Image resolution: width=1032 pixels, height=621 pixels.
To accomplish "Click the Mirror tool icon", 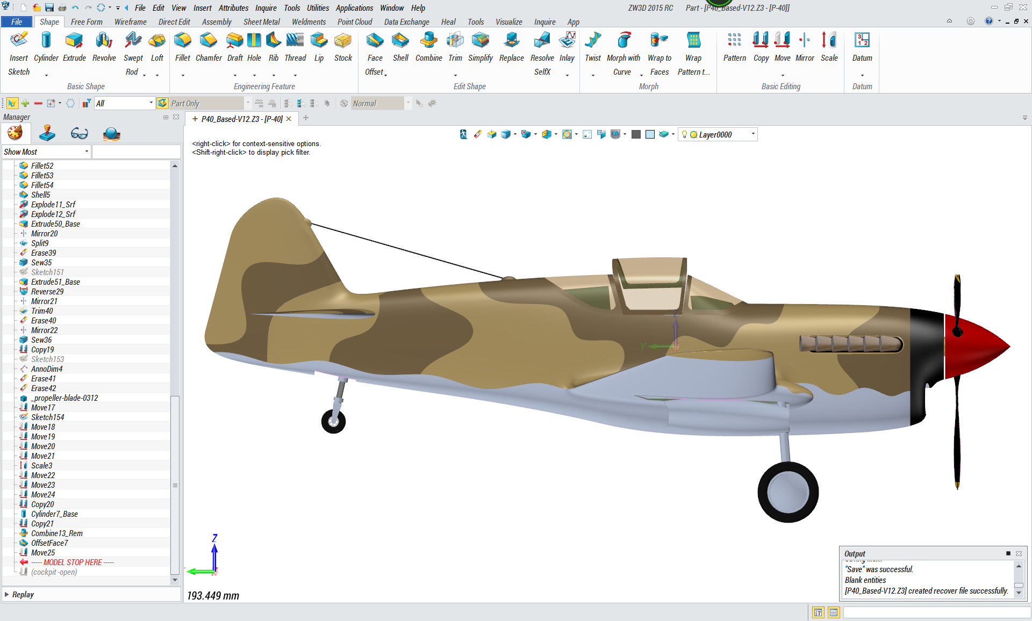I will pos(805,41).
